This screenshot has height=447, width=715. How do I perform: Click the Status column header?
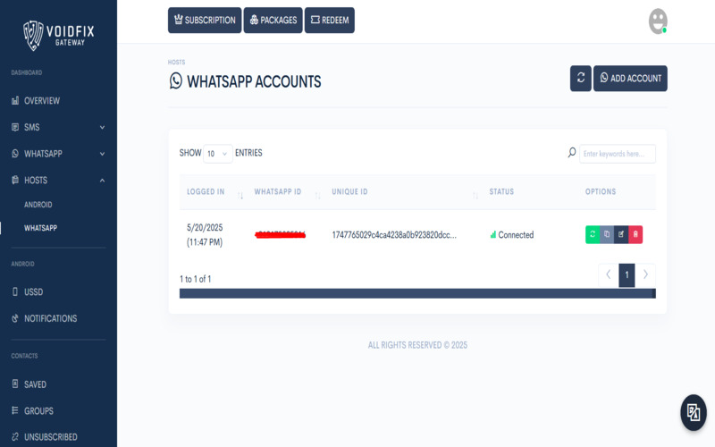click(x=501, y=191)
